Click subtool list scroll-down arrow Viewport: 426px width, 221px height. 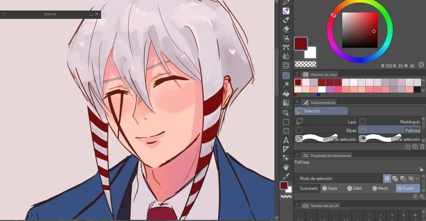pos(423,140)
